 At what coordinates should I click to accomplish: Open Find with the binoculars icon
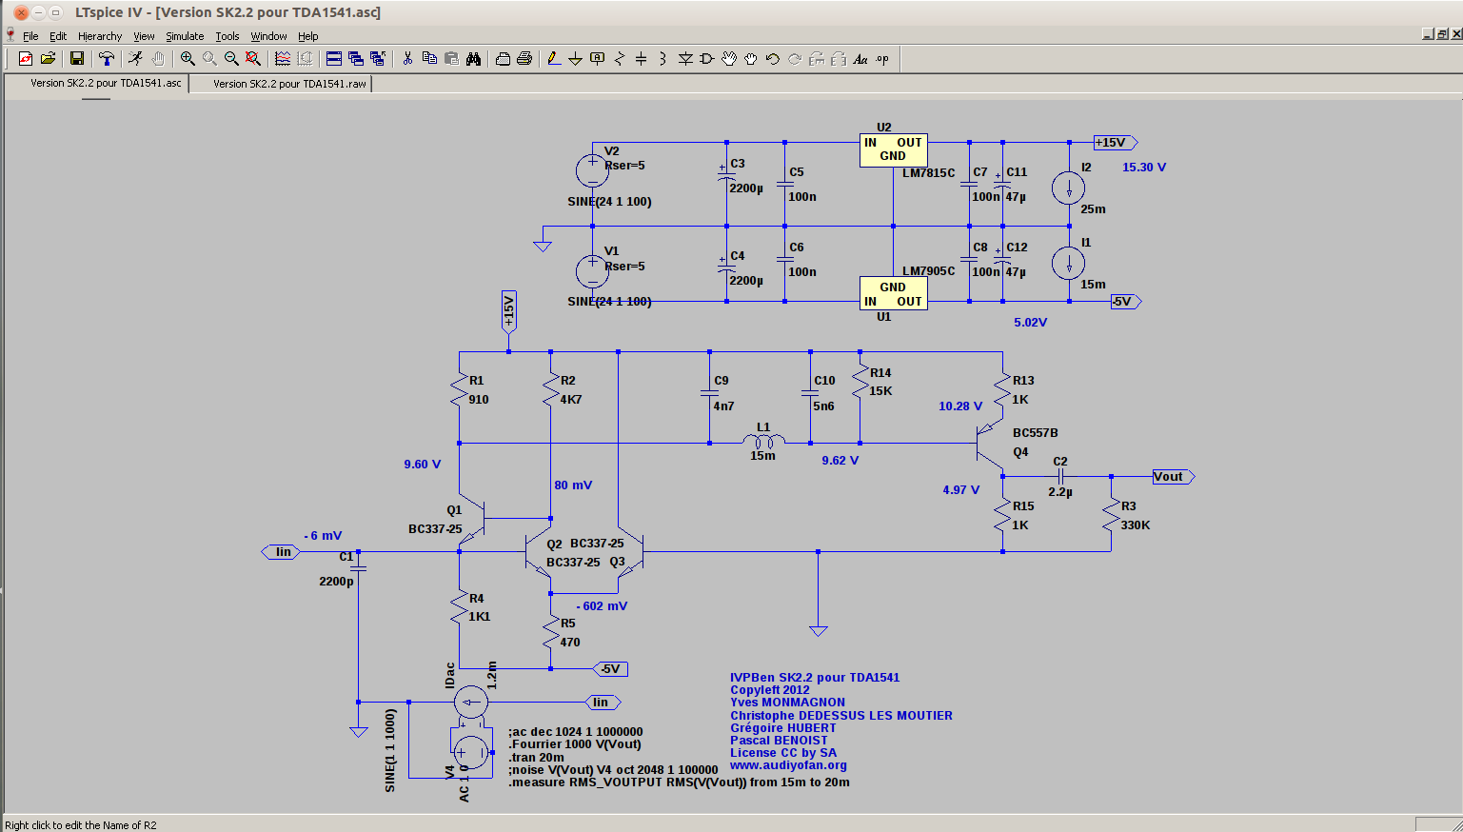point(473,58)
